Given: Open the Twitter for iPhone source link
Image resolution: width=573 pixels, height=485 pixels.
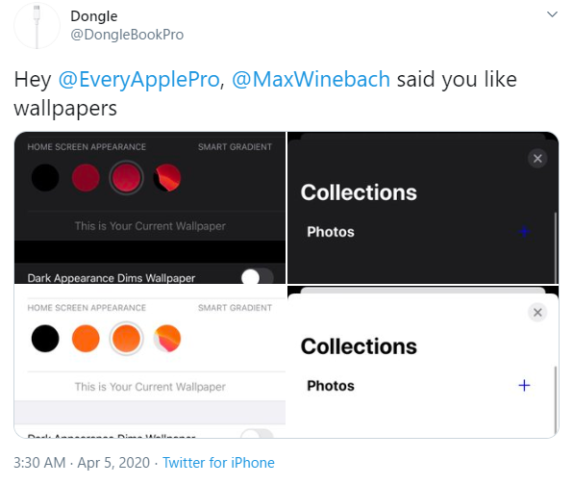Looking at the screenshot, I should point(218,463).
